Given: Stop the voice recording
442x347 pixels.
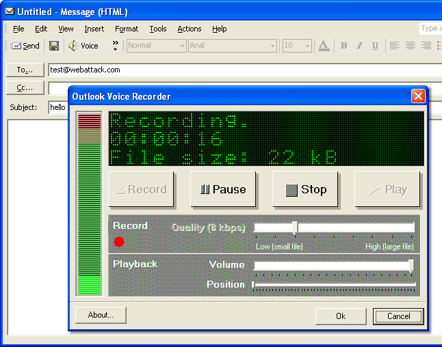Looking at the screenshot, I should click(305, 189).
